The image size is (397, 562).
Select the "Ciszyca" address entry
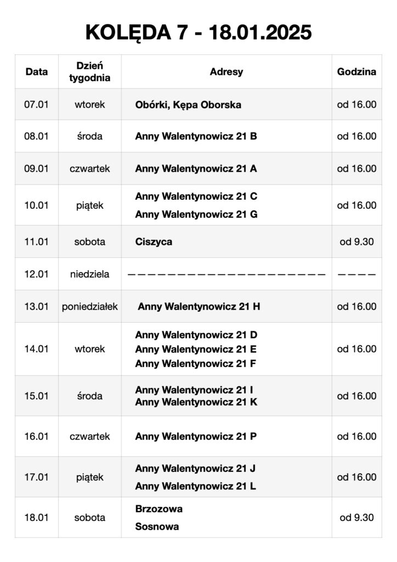point(154,241)
